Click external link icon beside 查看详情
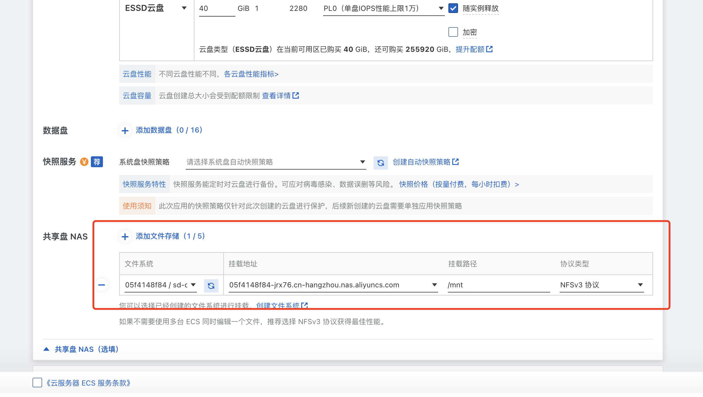Viewport: 703px width, 397px height. pos(296,95)
